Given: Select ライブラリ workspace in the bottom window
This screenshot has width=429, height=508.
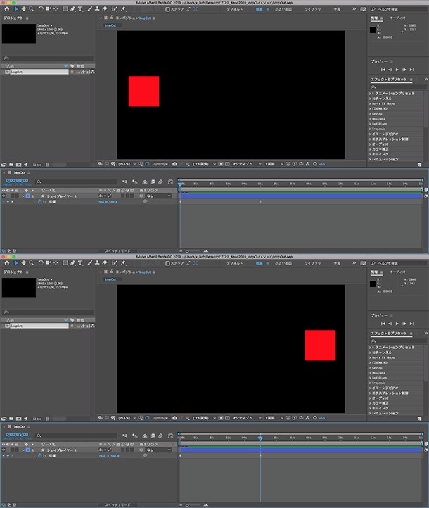Looking at the screenshot, I should click(x=312, y=263).
